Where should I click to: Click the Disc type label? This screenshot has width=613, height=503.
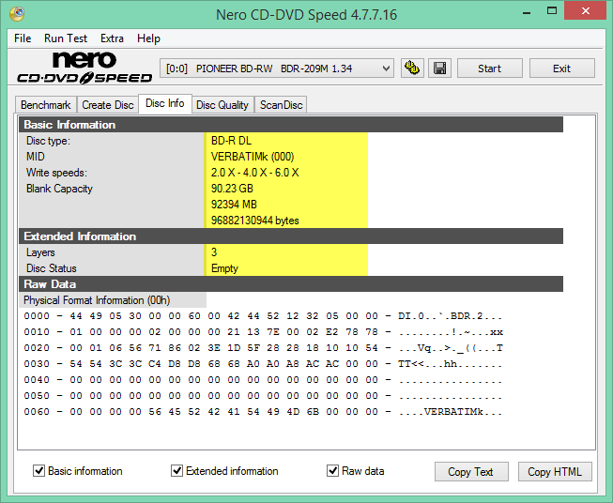[x=48, y=141]
